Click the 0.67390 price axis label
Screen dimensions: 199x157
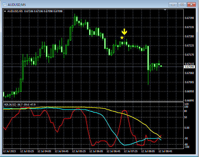point(189,18)
